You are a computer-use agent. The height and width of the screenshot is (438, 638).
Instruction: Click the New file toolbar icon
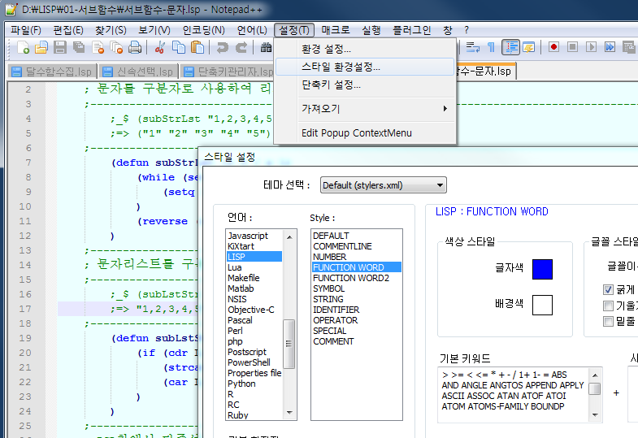[x=24, y=48]
